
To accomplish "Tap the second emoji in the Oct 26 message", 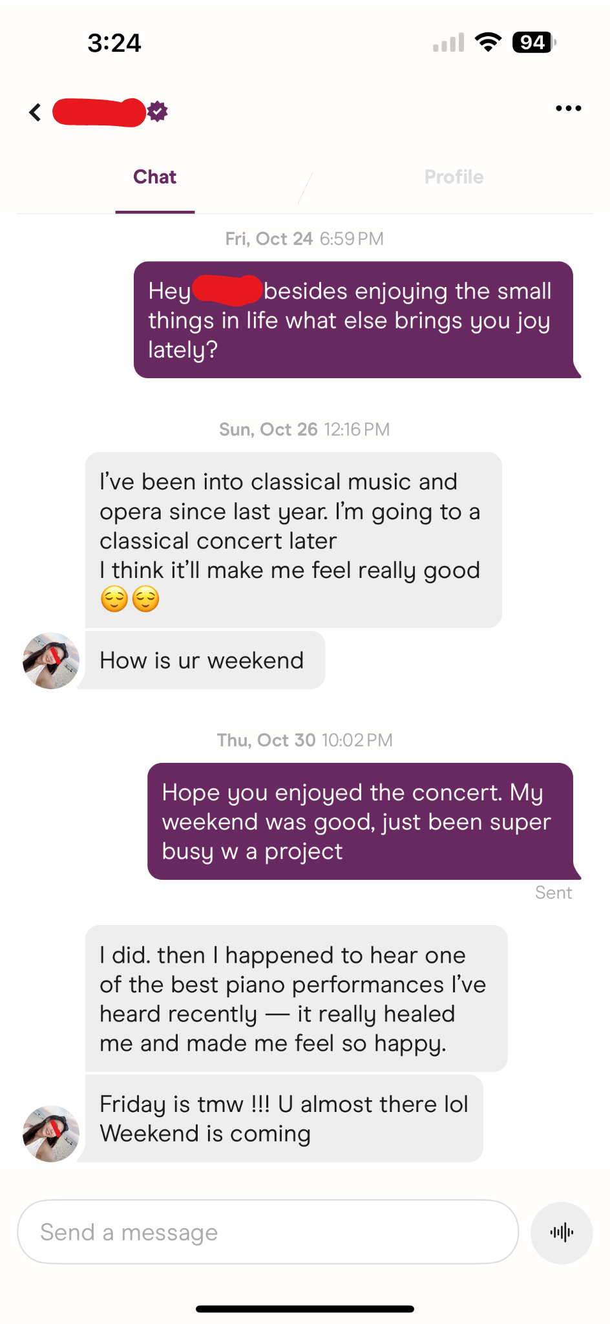I will (145, 599).
